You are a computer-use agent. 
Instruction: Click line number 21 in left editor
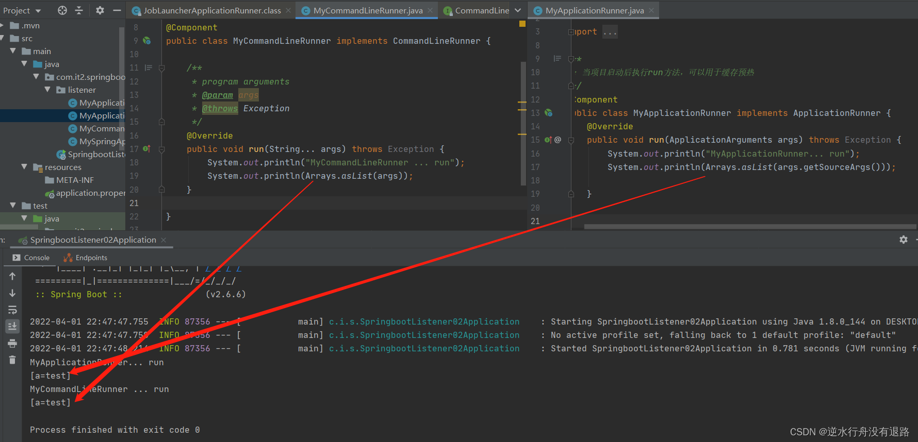[x=134, y=203]
